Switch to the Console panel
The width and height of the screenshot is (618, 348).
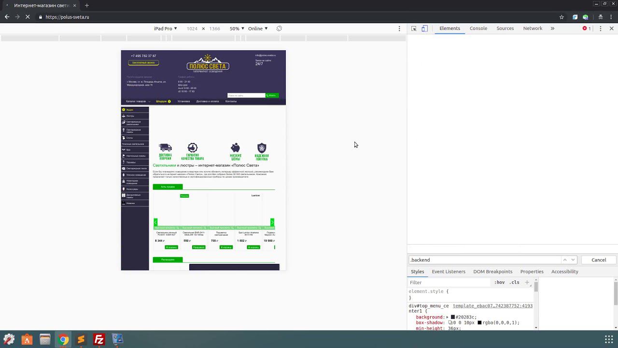point(478,29)
